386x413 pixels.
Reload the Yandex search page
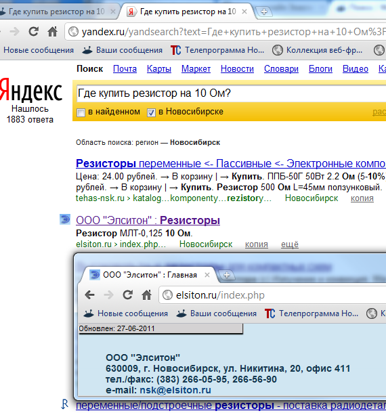click(x=33, y=32)
